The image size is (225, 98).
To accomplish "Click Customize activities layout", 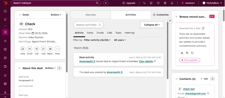I will 161,15.
